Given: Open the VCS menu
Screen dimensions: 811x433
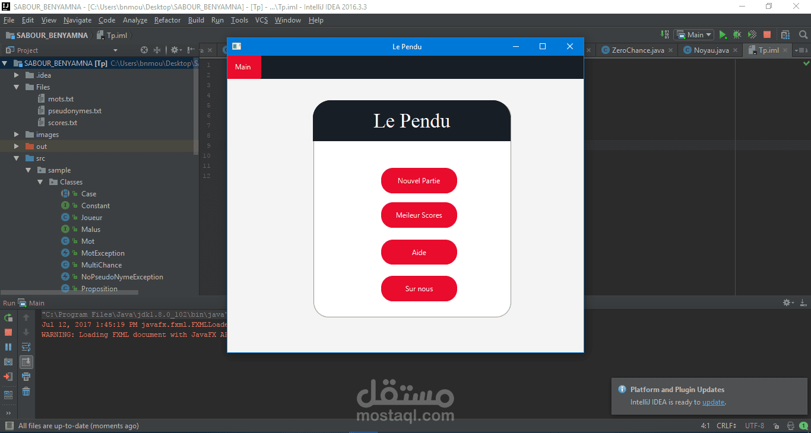Looking at the screenshot, I should [x=262, y=20].
